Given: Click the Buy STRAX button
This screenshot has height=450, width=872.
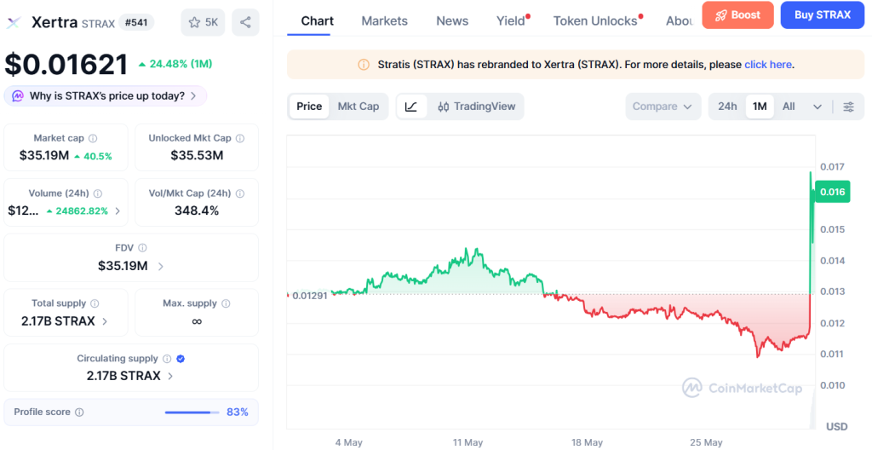Looking at the screenshot, I should point(823,15).
